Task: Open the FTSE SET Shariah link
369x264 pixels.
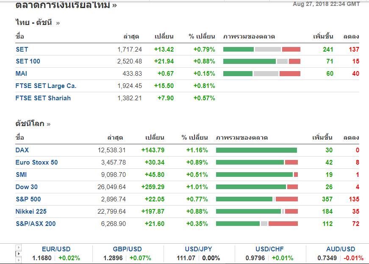Action: (43, 98)
